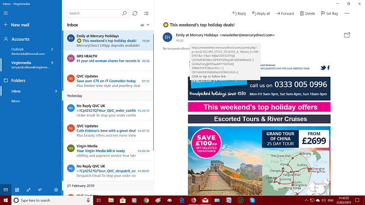Open QVC despatch confirmation email Fri 00:47
The image size is (365, 205).
pyautogui.click(x=108, y=171)
